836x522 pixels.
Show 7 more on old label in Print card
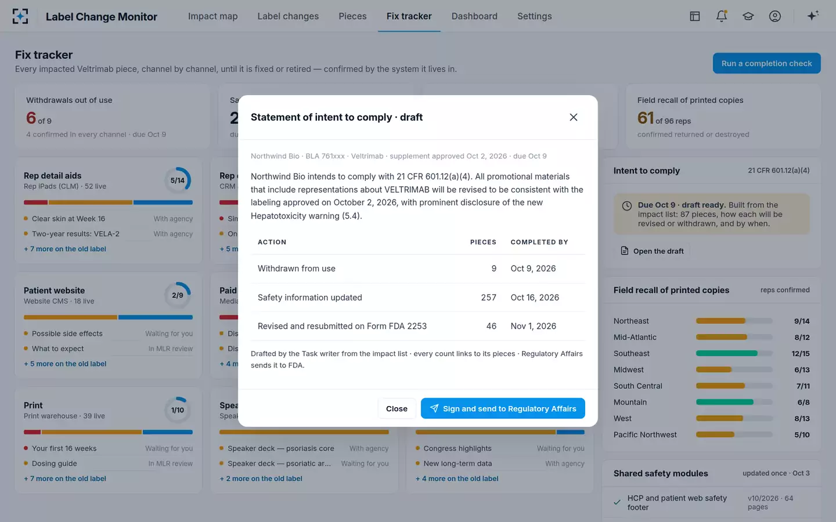[65, 478]
